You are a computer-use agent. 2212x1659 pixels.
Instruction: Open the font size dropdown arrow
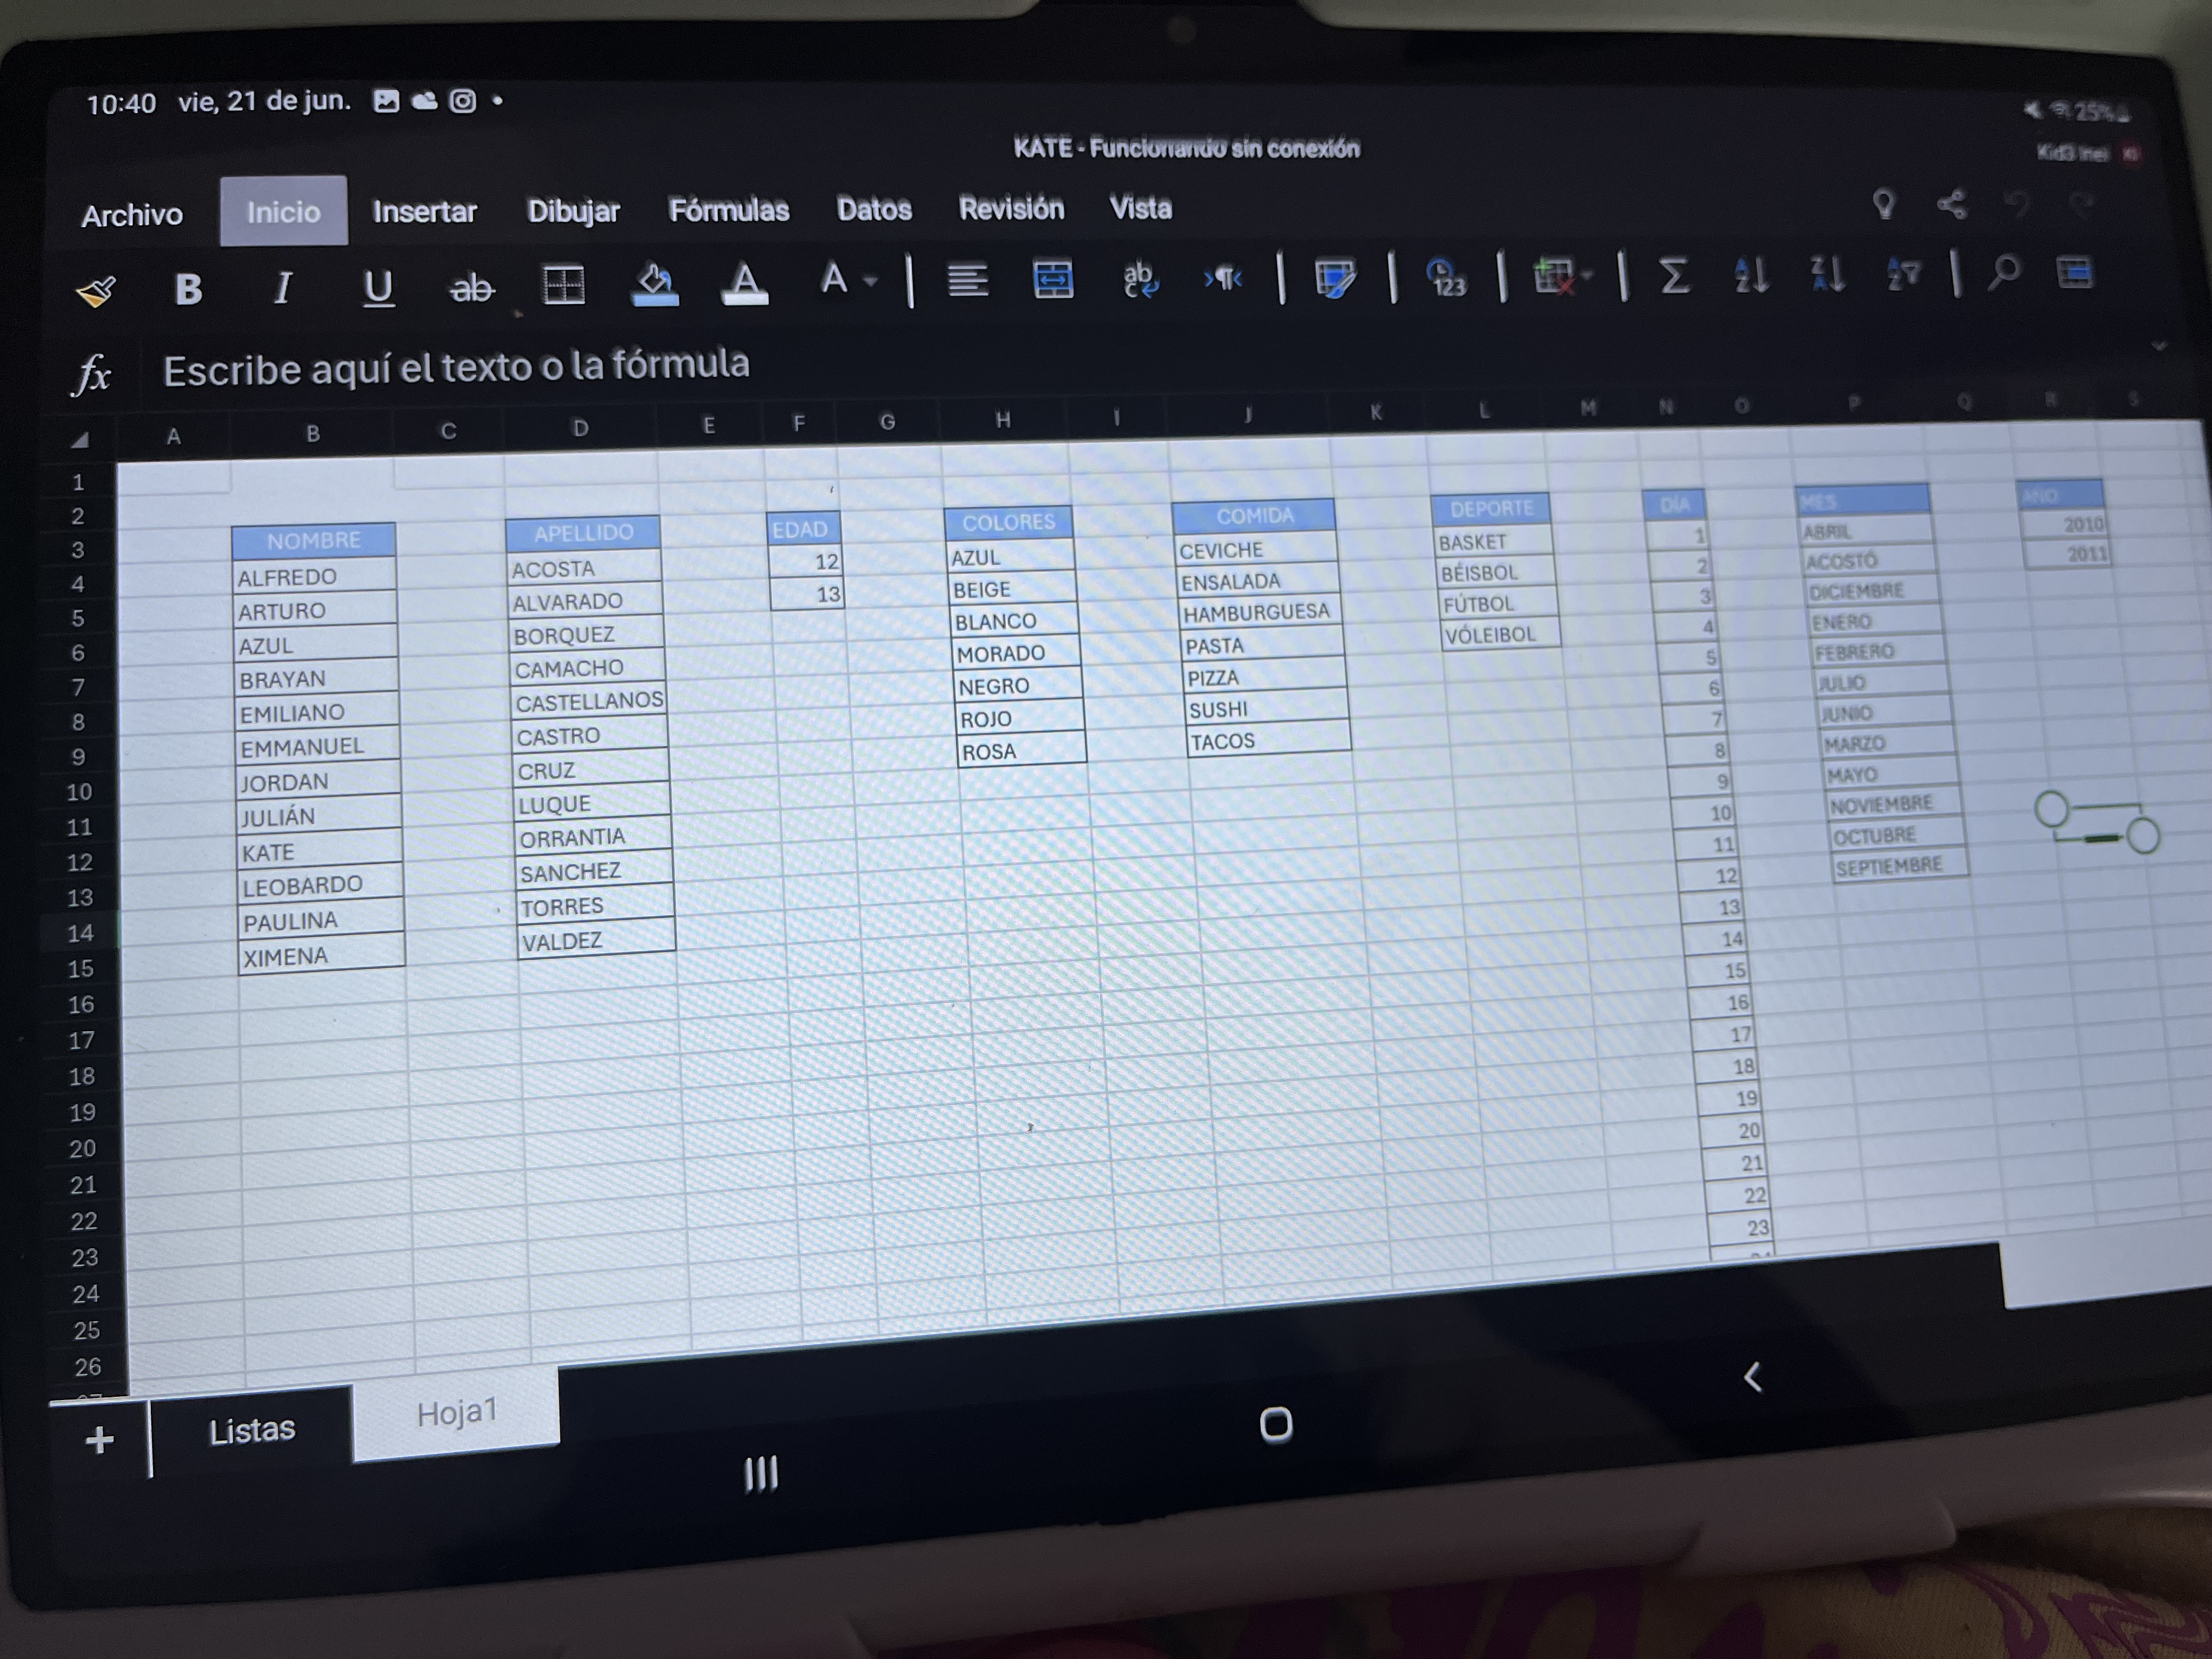pos(871,282)
